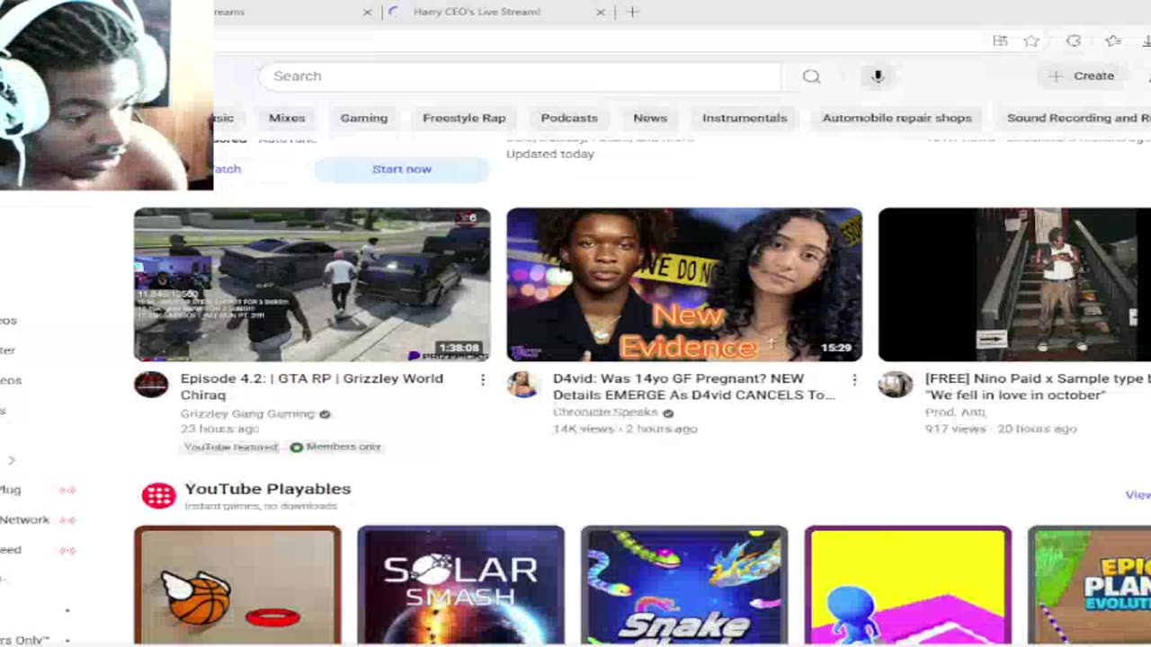The height and width of the screenshot is (647, 1151).
Task: Open the Nino Paid x Sample type beat title
Action: (1038, 386)
